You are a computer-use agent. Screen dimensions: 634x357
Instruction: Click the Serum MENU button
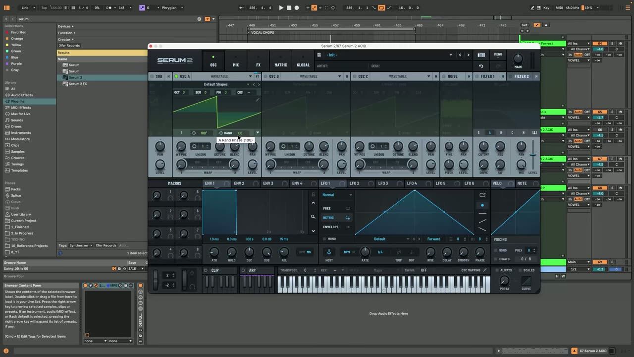point(498,55)
